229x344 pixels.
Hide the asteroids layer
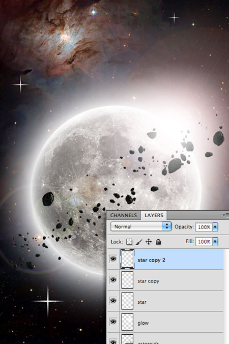click(113, 342)
